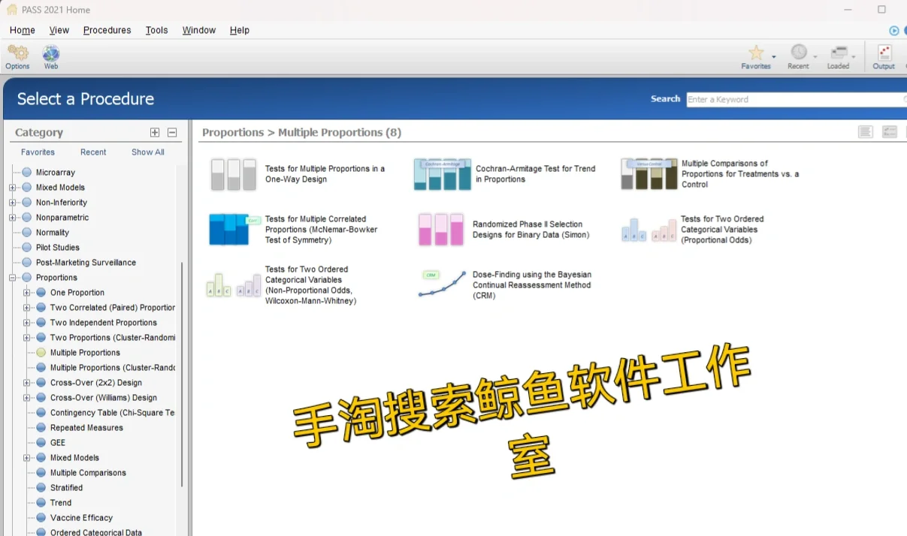Open the Window menu
The width and height of the screenshot is (907, 536).
click(x=199, y=30)
